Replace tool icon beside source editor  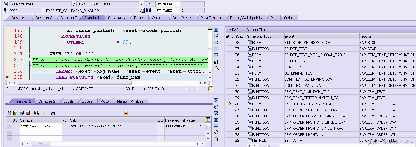pyautogui.click(x=216, y=62)
